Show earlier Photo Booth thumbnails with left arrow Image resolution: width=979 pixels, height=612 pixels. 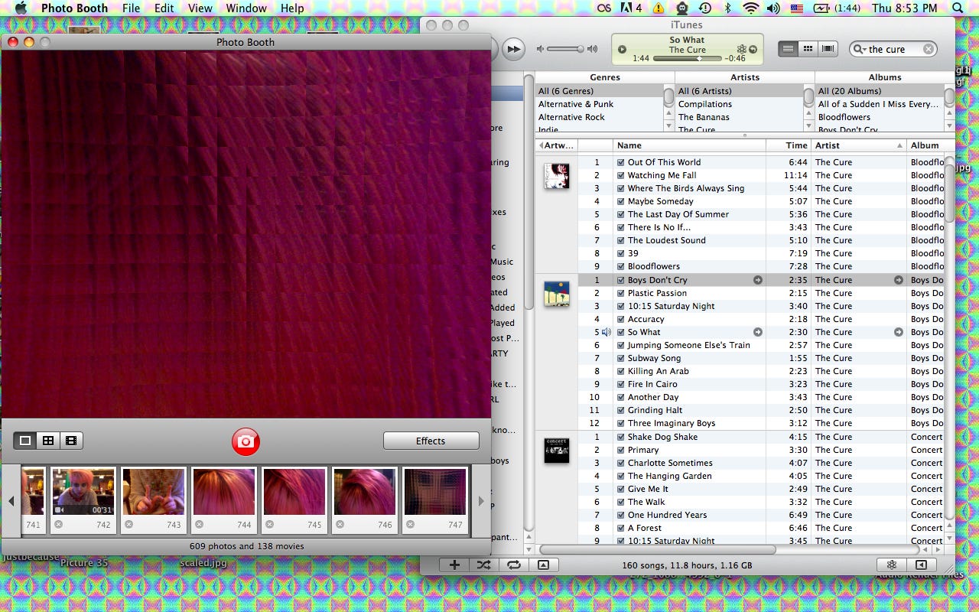tap(11, 501)
